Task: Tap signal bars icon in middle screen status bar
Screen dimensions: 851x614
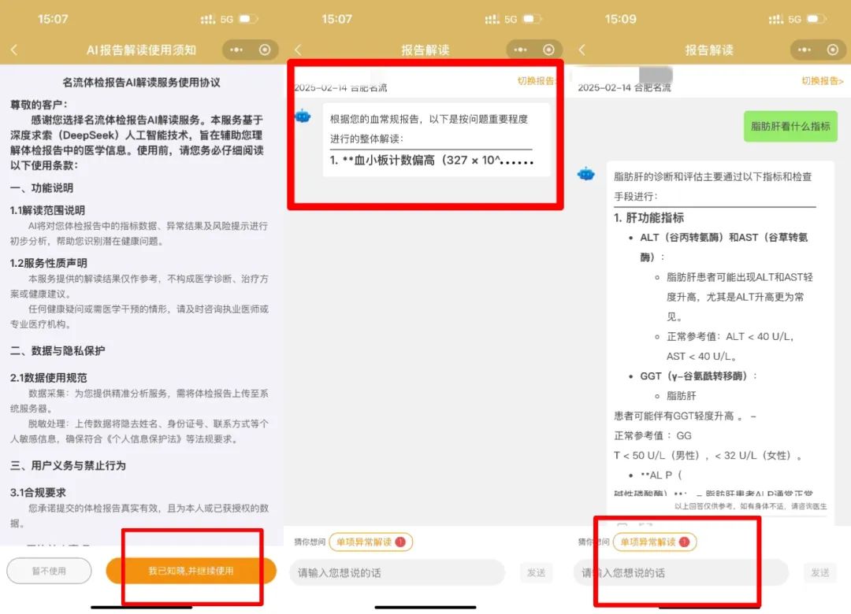Action: click(x=492, y=19)
